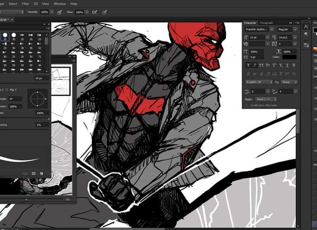Open Preset Manager icon in Brush panel
Viewport: 317px width, 230px height.
click(34, 174)
